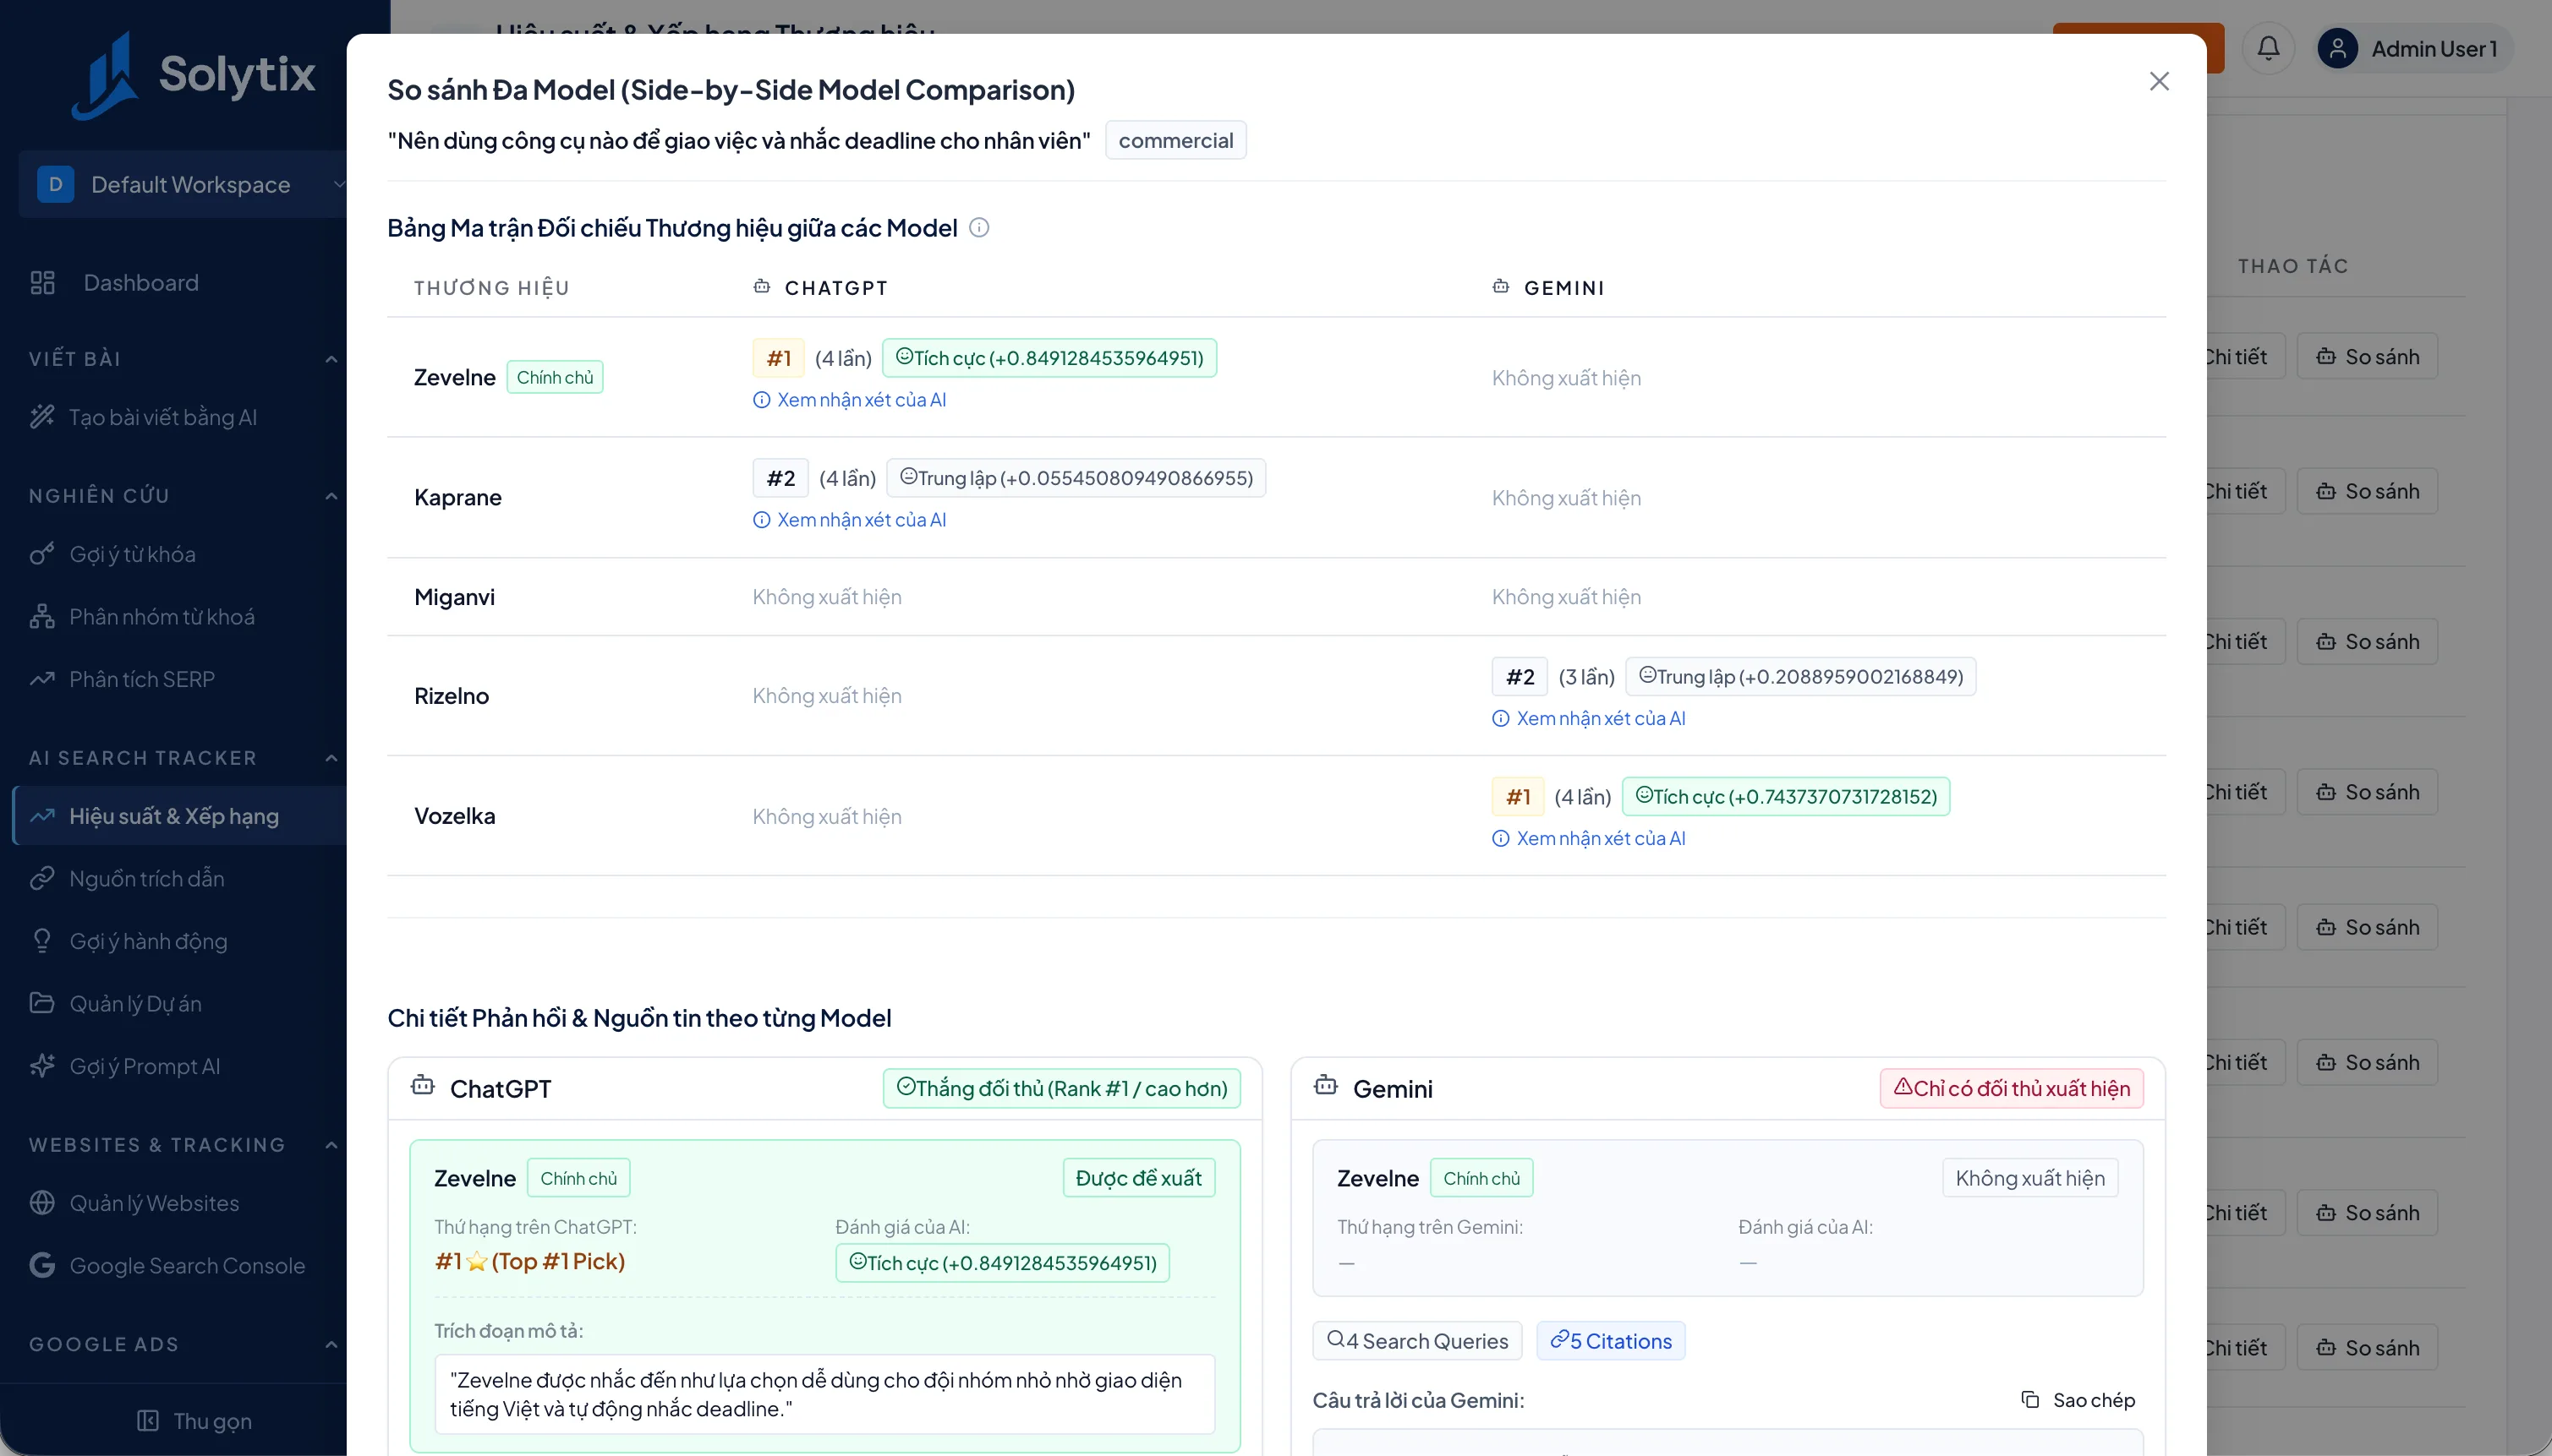The height and width of the screenshot is (1456, 2552).
Task: Collapse the VIẾT BÀI section
Action: [x=331, y=359]
